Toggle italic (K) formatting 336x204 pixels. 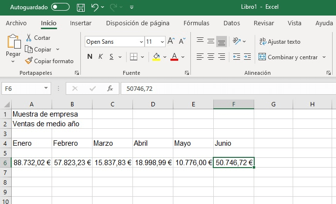click(x=100, y=57)
